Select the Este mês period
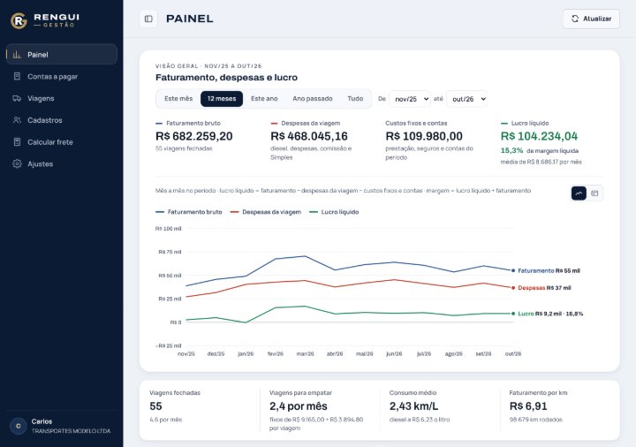This screenshot has height=447, width=636. [178, 99]
